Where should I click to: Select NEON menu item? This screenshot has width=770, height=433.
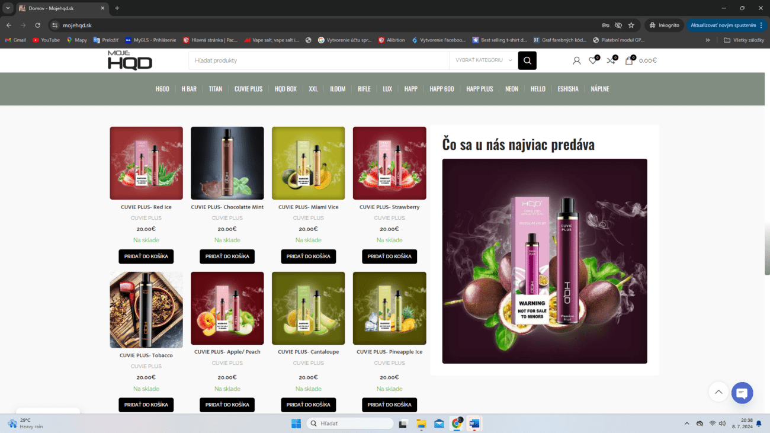[512, 89]
